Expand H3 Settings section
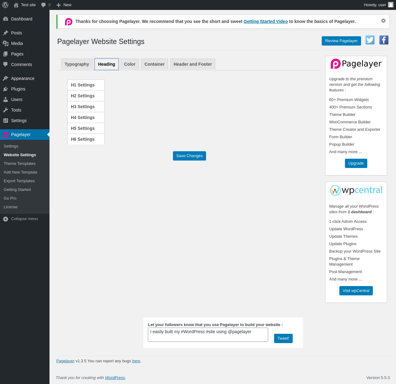The width and height of the screenshot is (396, 384). coord(86,107)
